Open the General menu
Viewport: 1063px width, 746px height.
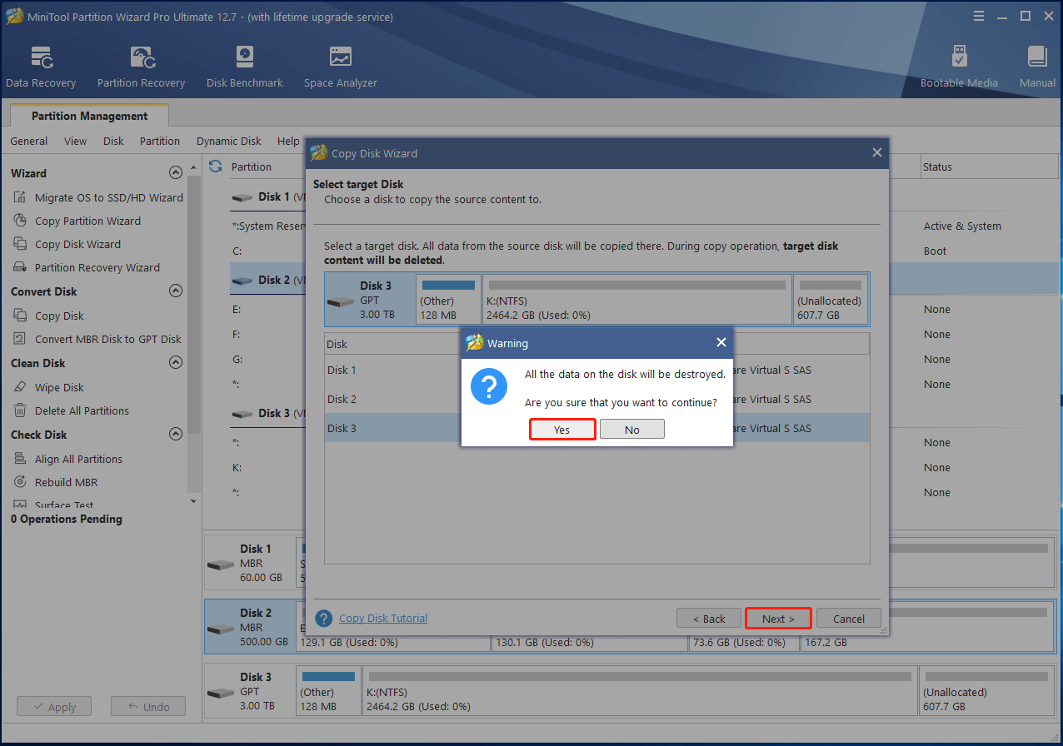[29, 141]
